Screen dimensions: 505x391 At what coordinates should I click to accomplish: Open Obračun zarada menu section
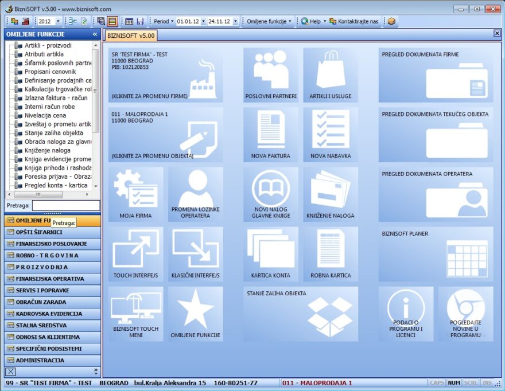pos(52,302)
